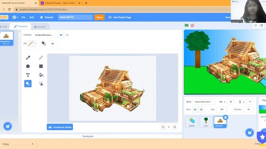Go forward in the browser
266x149 pixels.
[x=3, y=10]
